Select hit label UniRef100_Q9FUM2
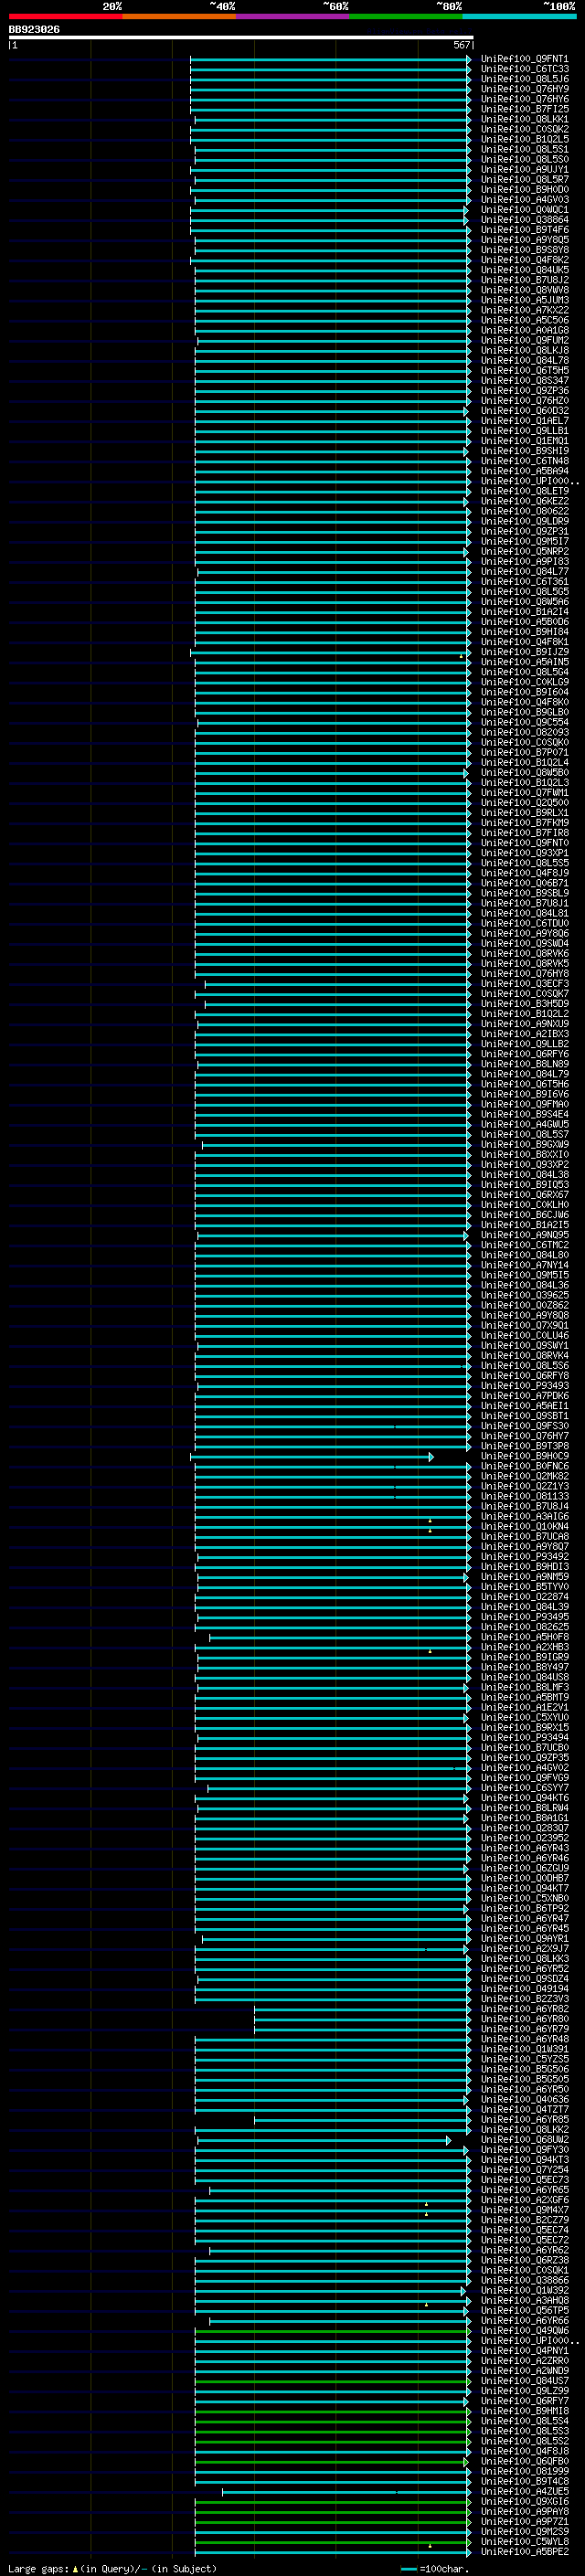Screen dimensions: 585x2576 point(524,340)
